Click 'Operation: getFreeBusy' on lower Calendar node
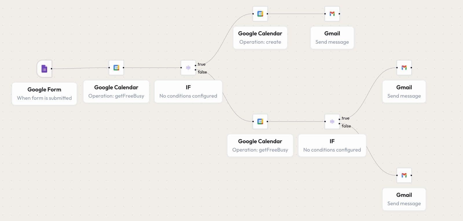Image resolution: width=463 pixels, height=221 pixels. click(x=260, y=150)
